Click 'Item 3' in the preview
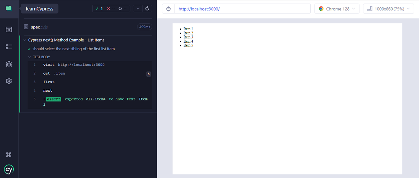This screenshot has width=419, height=178. (188, 37)
